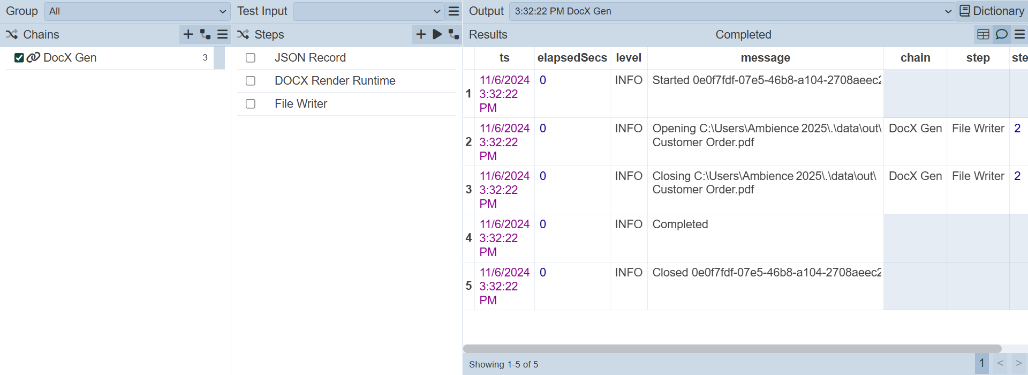This screenshot has height=375, width=1028.
Task: Open the Output run selection dropdown
Action: (731, 11)
